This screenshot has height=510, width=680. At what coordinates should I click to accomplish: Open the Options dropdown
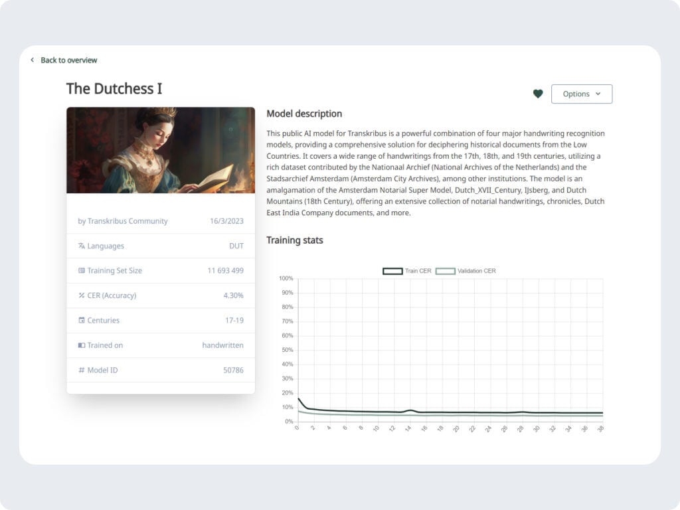click(x=581, y=94)
